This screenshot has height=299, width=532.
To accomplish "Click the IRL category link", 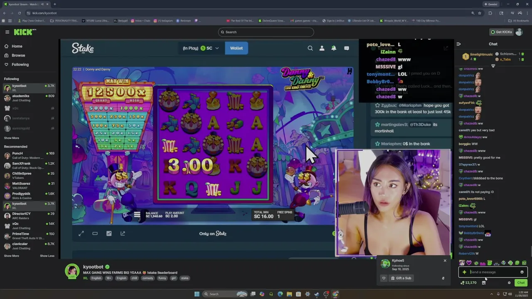I will tap(85, 278).
